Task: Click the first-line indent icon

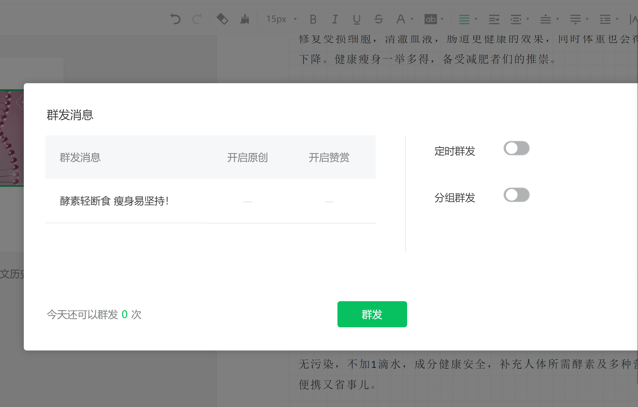Action: [494, 19]
